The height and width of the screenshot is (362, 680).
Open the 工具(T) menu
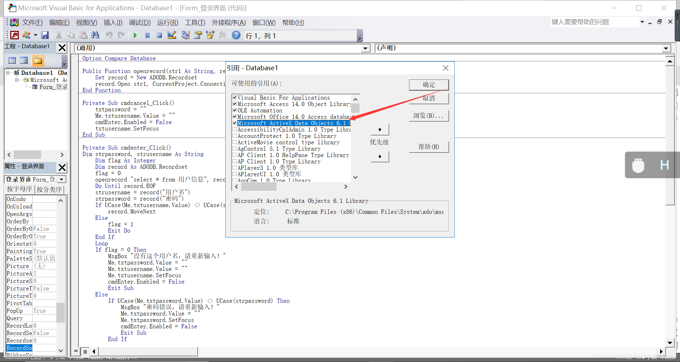pos(195,23)
